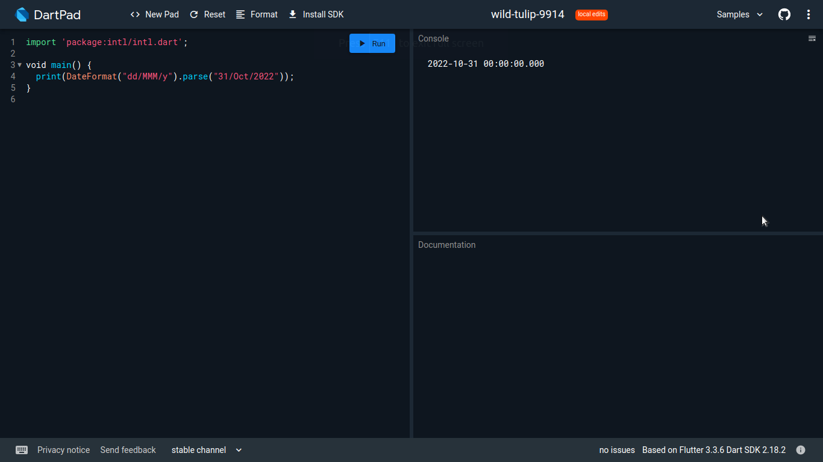823x462 pixels.
Task: Open the Install SDK link
Action: tap(316, 14)
